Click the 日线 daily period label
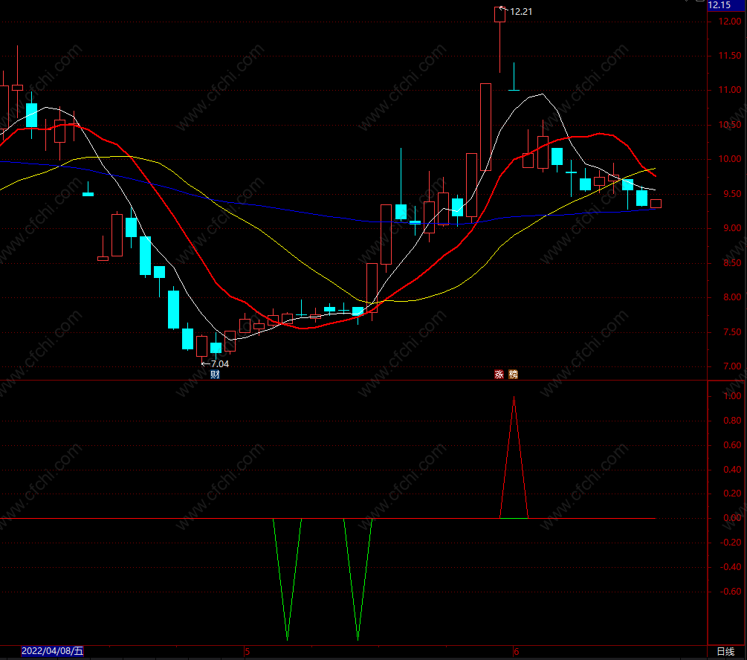The height and width of the screenshot is (660, 747). click(x=725, y=651)
